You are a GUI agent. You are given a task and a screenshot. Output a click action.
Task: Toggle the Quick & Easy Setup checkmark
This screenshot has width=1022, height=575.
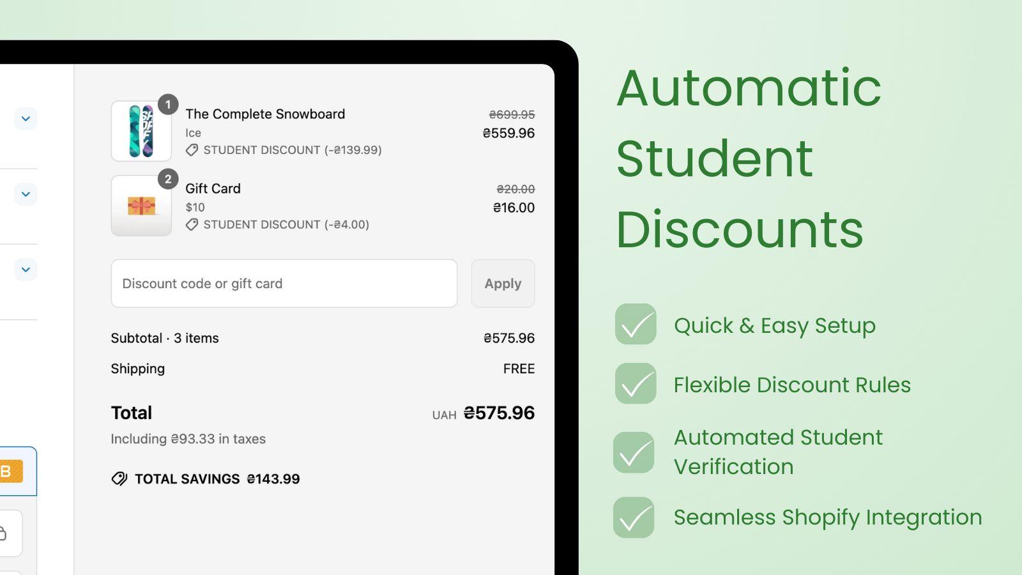[634, 325]
